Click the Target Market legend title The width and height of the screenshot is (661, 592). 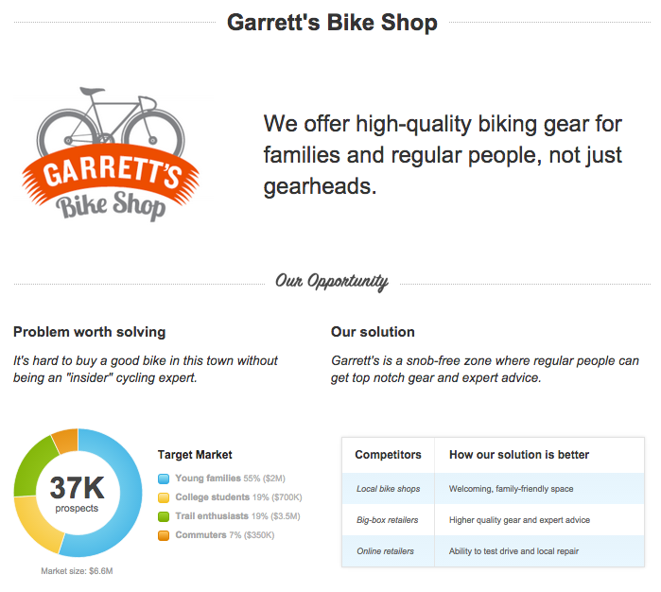click(195, 455)
